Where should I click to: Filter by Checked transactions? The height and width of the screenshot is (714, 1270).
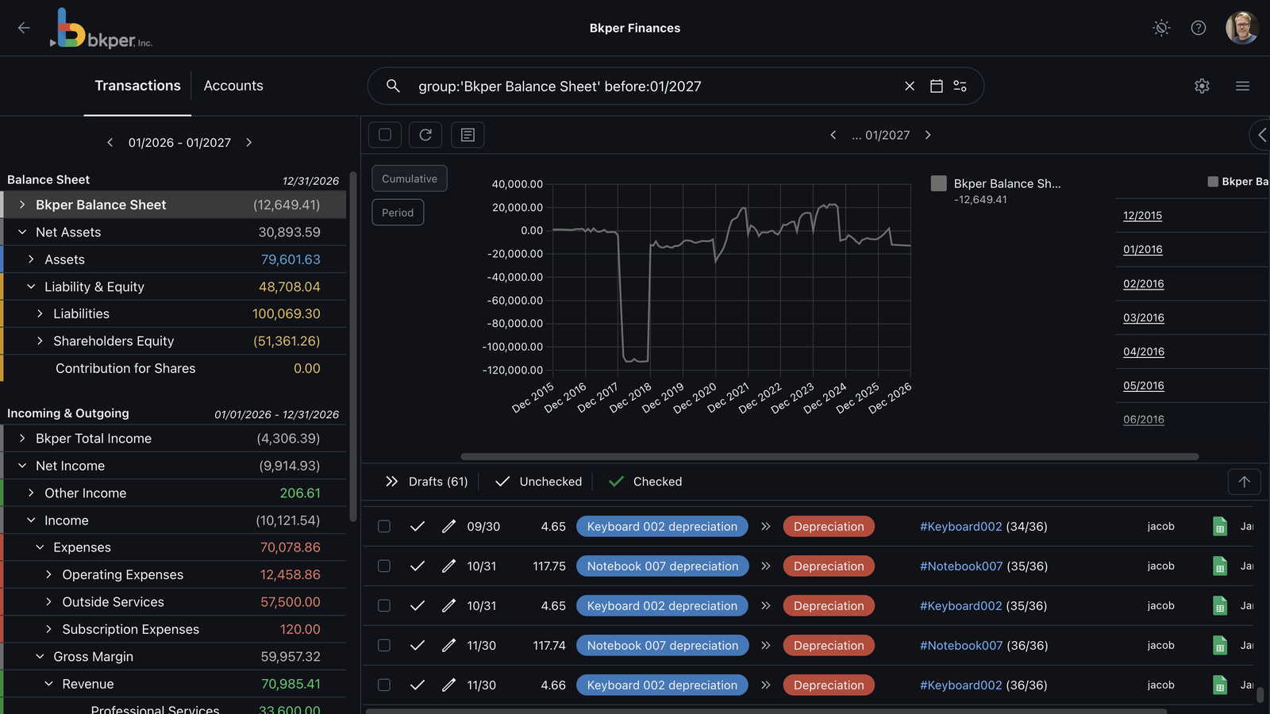645,482
